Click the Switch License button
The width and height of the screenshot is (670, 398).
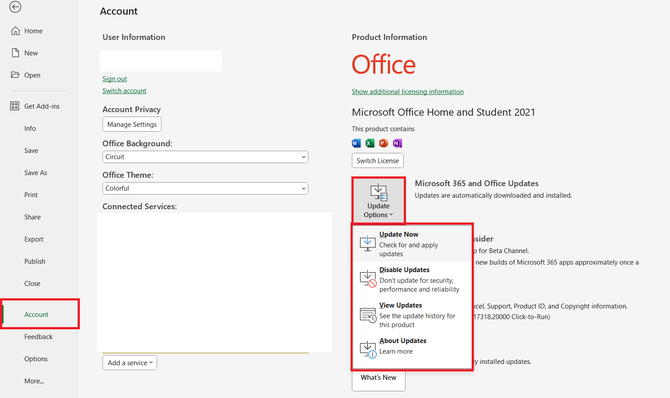tap(378, 160)
